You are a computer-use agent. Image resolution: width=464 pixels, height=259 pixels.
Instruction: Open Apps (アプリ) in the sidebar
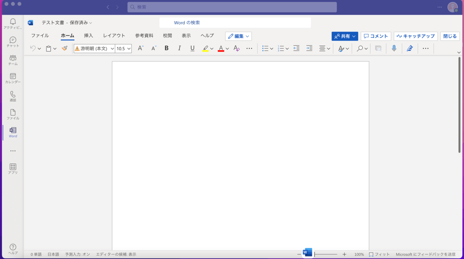[x=13, y=169]
